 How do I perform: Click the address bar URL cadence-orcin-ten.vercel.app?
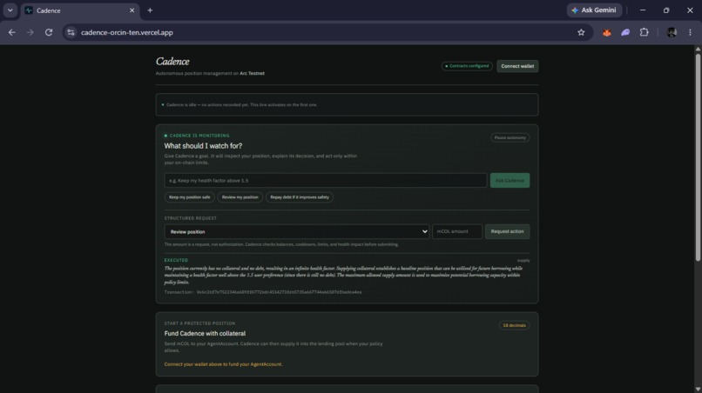coord(126,33)
